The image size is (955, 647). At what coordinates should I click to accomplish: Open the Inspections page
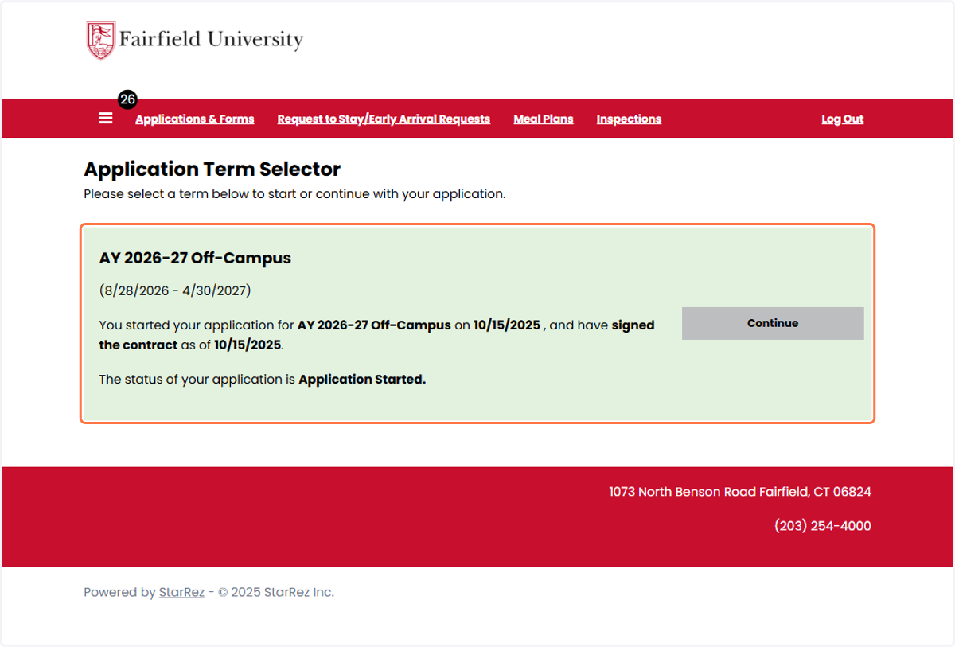tap(629, 119)
